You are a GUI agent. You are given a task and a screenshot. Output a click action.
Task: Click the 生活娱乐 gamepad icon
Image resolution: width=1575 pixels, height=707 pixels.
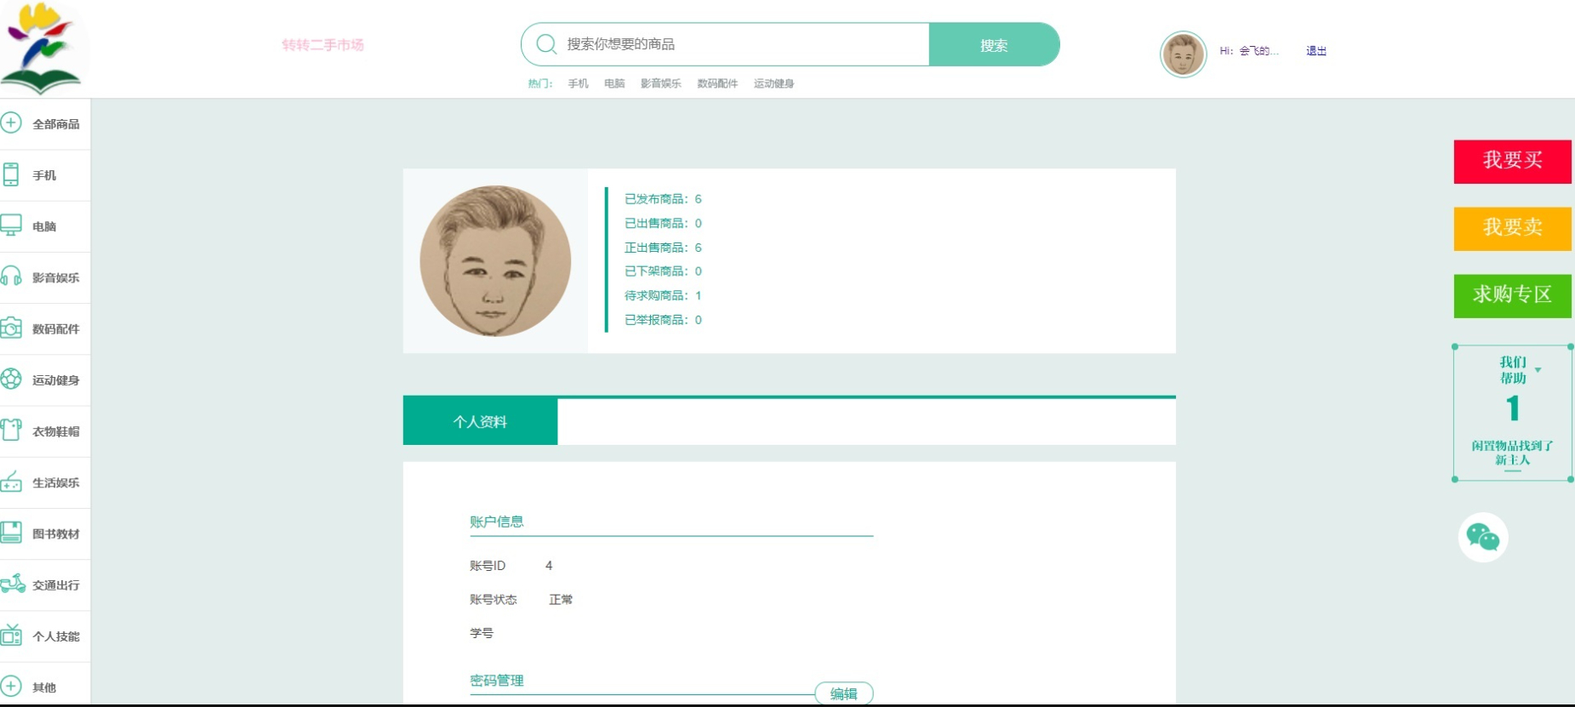[11, 482]
